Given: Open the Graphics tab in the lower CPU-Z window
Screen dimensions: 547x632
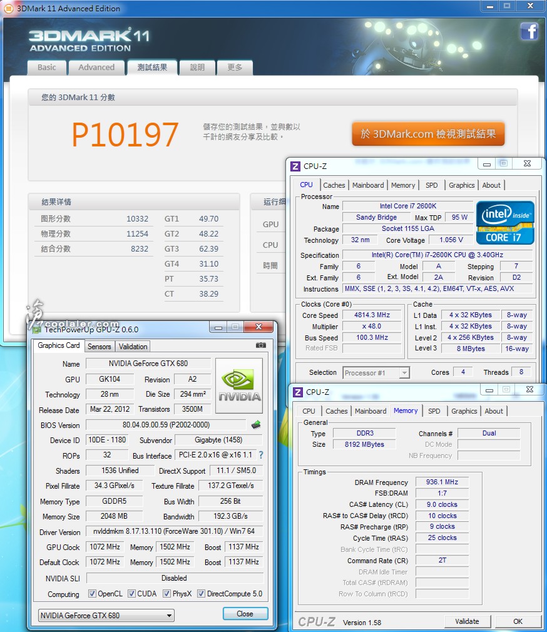Looking at the screenshot, I should (464, 411).
